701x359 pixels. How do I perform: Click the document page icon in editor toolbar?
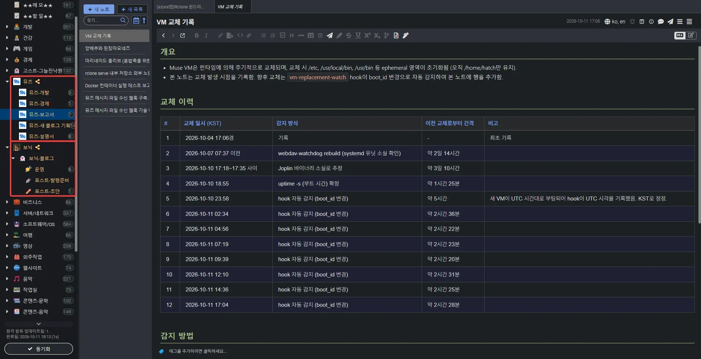click(x=396, y=35)
